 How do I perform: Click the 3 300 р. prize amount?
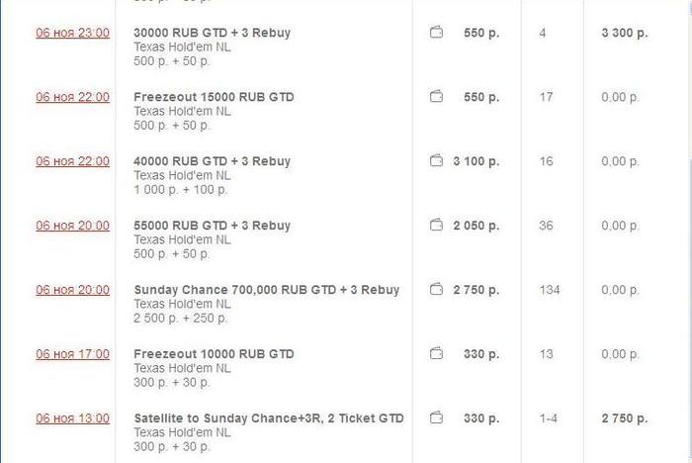624,33
